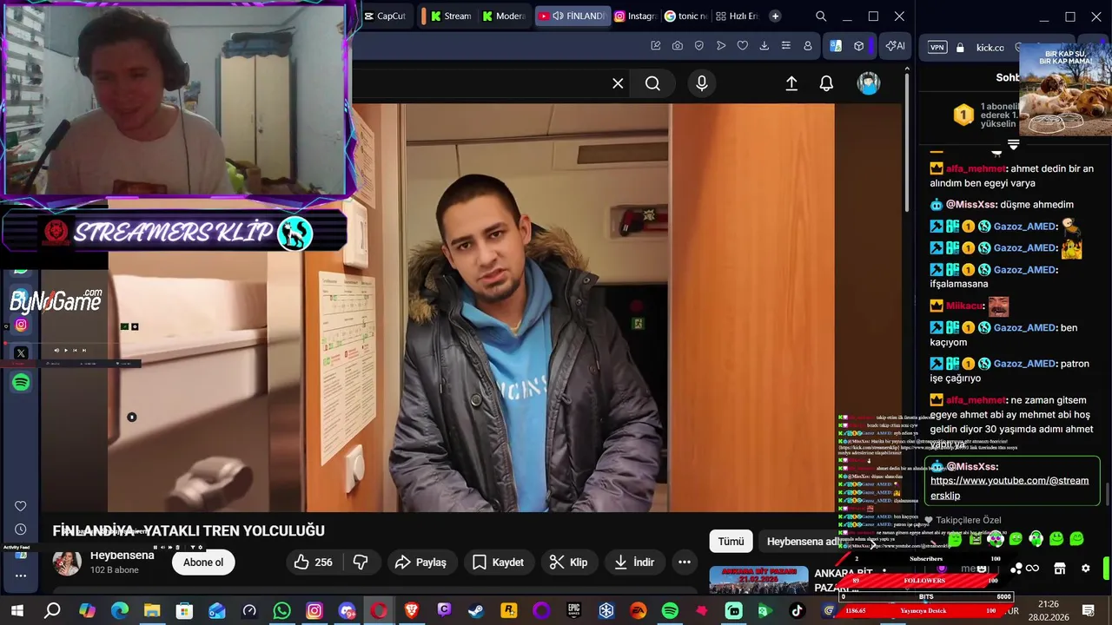This screenshot has width=1112, height=625.
Task: Switch to the tonic Google tab
Action: click(x=685, y=16)
